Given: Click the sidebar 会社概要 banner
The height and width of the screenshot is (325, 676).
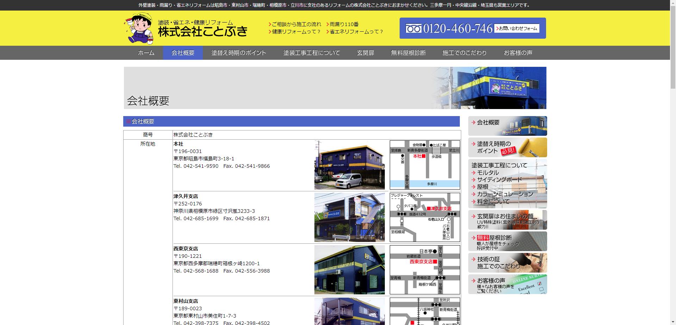Looking at the screenshot, I should [x=507, y=126].
